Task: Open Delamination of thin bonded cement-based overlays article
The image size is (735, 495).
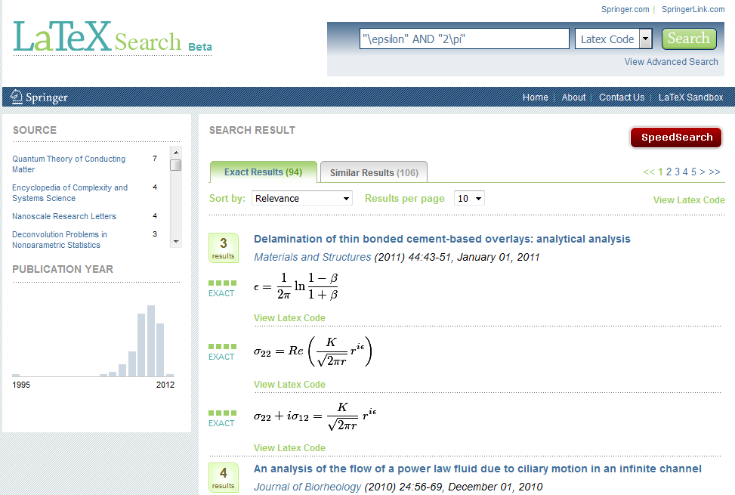Action: coord(442,239)
